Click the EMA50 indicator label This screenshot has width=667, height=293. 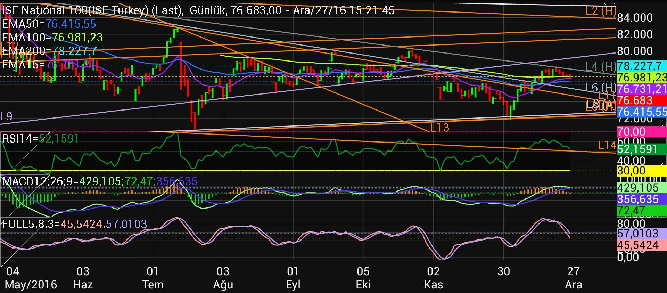(49, 24)
